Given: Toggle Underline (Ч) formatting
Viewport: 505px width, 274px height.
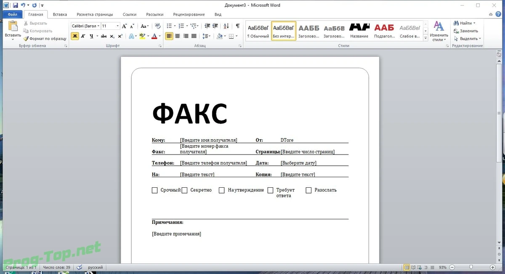Looking at the screenshot, I should (91, 36).
